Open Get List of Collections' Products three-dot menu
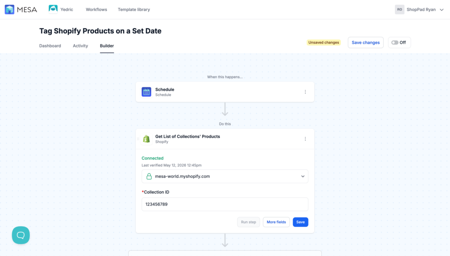450x256 pixels. 305,139
